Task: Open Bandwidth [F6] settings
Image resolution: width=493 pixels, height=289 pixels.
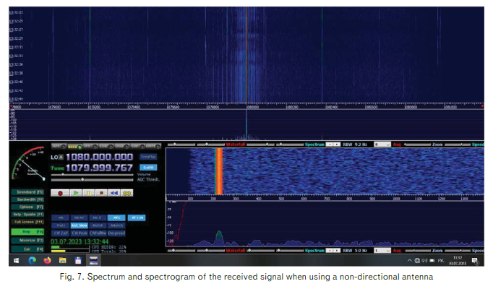Action: [27, 199]
